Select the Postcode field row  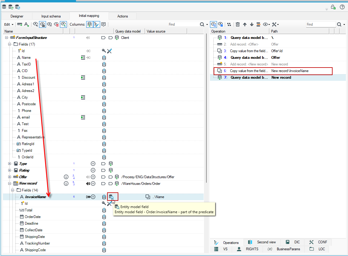(x=103, y=104)
